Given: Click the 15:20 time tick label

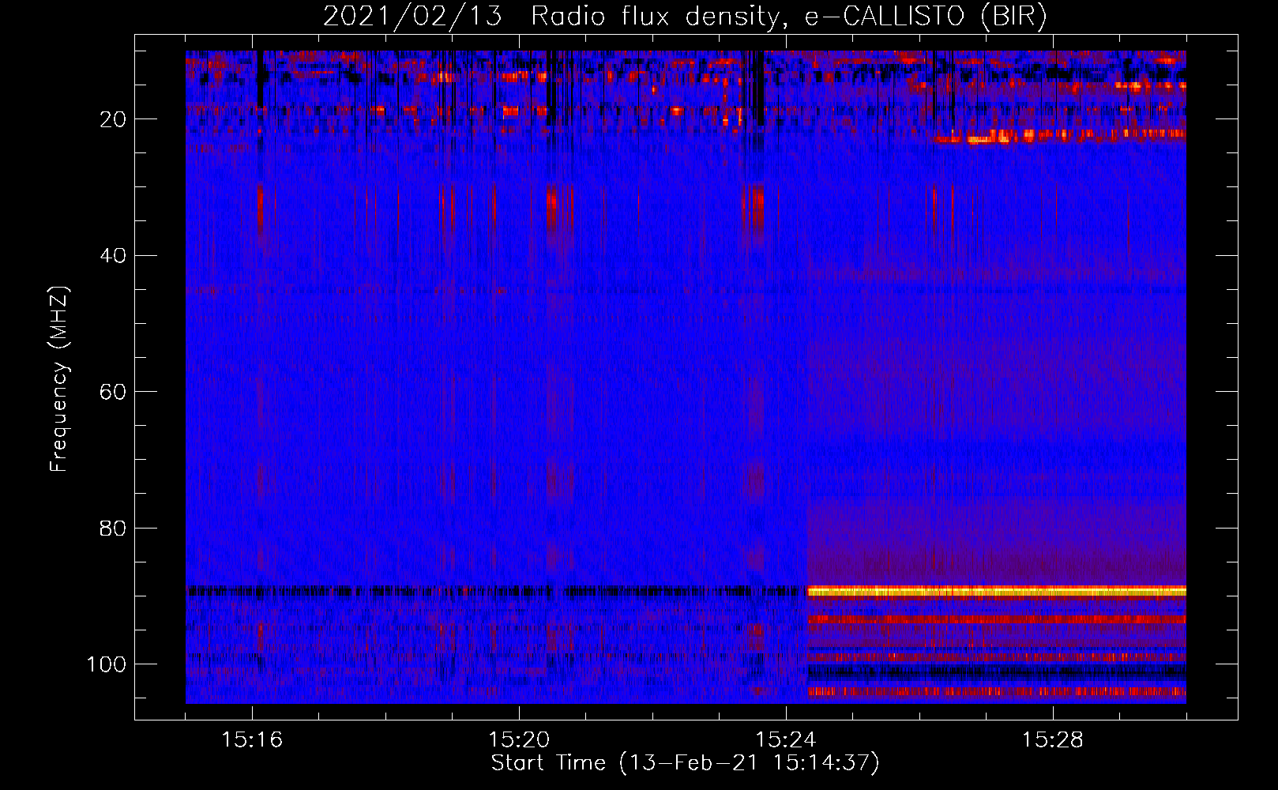Looking at the screenshot, I should pyautogui.click(x=519, y=739).
